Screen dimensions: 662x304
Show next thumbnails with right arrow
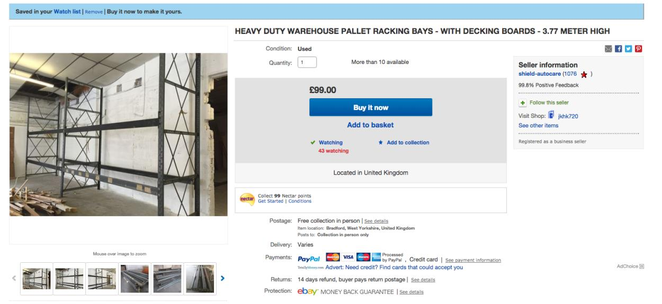pos(222,278)
